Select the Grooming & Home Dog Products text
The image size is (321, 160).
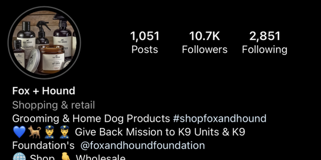pos(91,118)
